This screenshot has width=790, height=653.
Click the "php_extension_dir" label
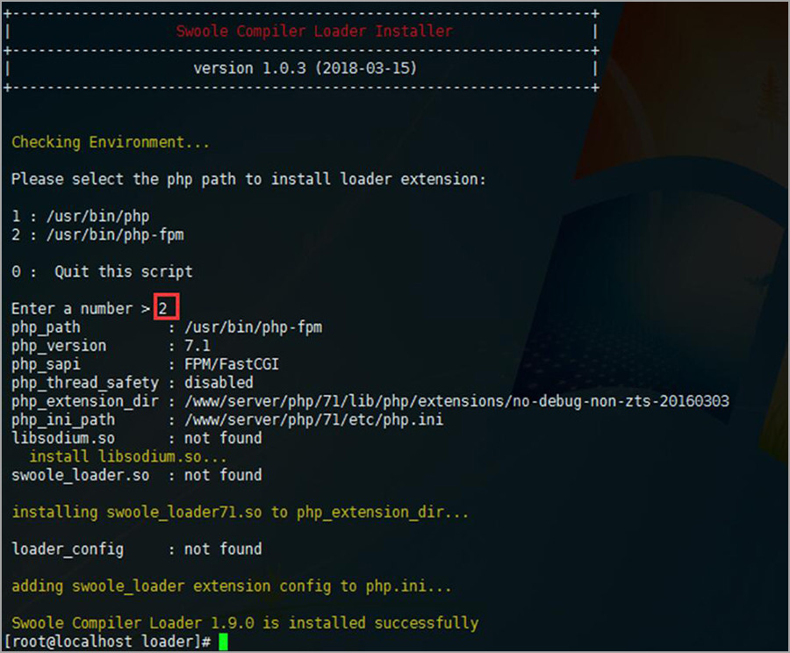pos(85,402)
